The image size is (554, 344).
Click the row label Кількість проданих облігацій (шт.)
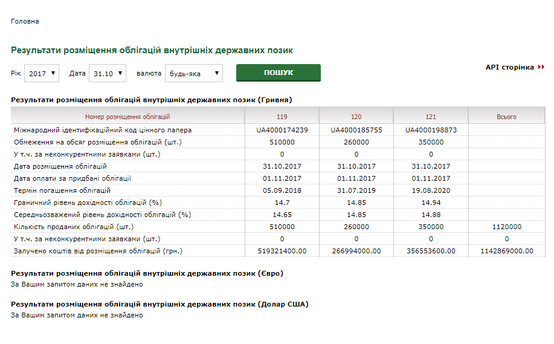click(x=74, y=227)
